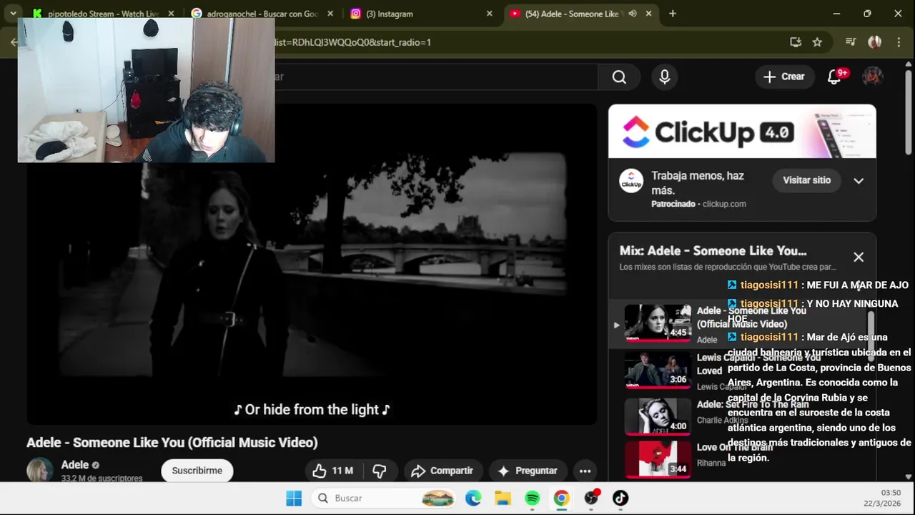Open the Windows Start menu
The image size is (915, 515).
point(294,499)
